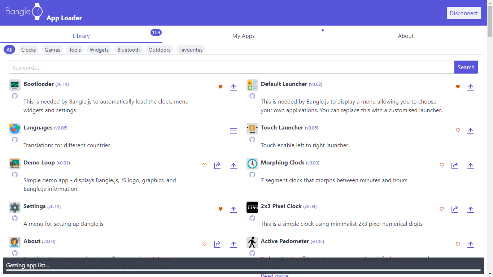
Task: Upload the Active Pedometer app
Action: click(x=471, y=244)
